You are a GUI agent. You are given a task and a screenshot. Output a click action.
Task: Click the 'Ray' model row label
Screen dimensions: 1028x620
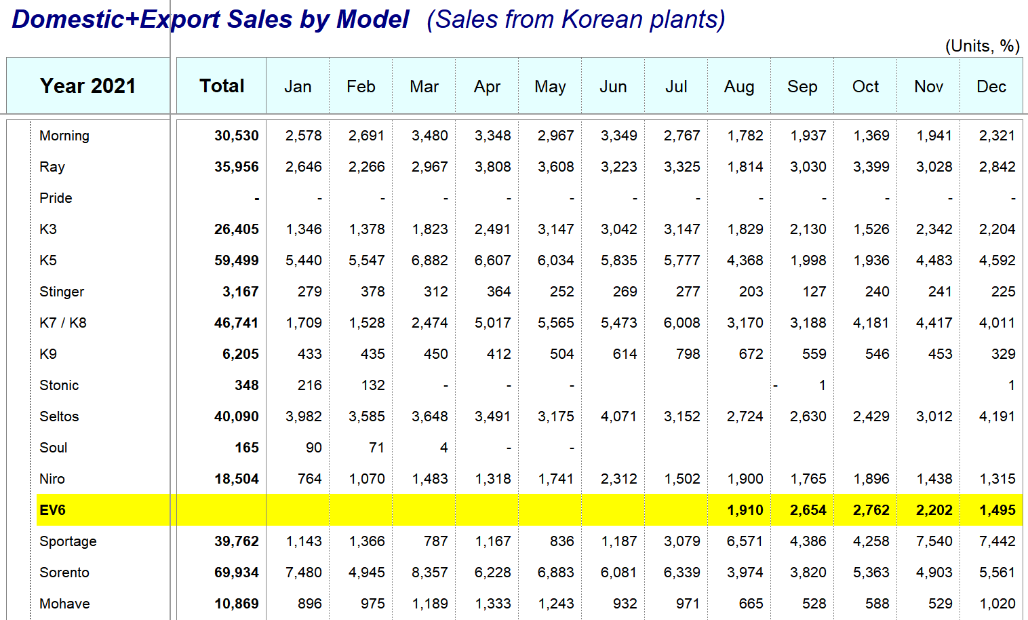52,167
